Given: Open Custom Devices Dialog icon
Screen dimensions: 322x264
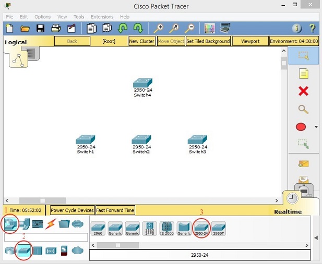Looking at the screenshot, I should tap(225, 28).
